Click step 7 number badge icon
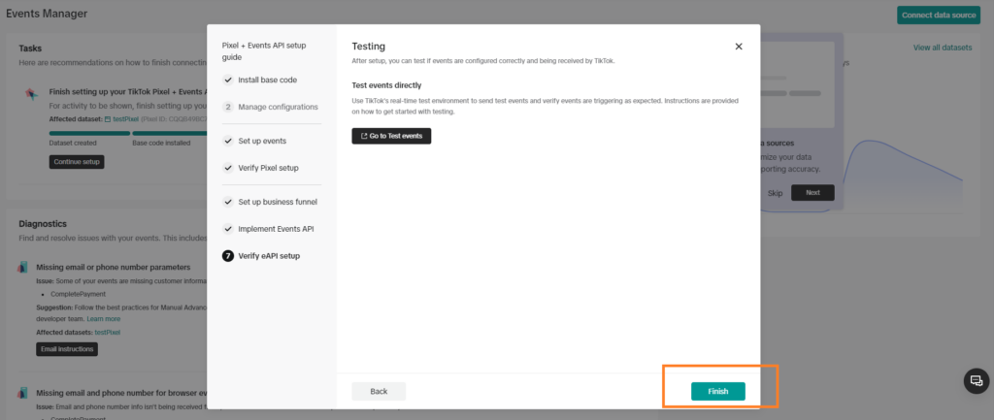The height and width of the screenshot is (420, 994). pyautogui.click(x=228, y=256)
